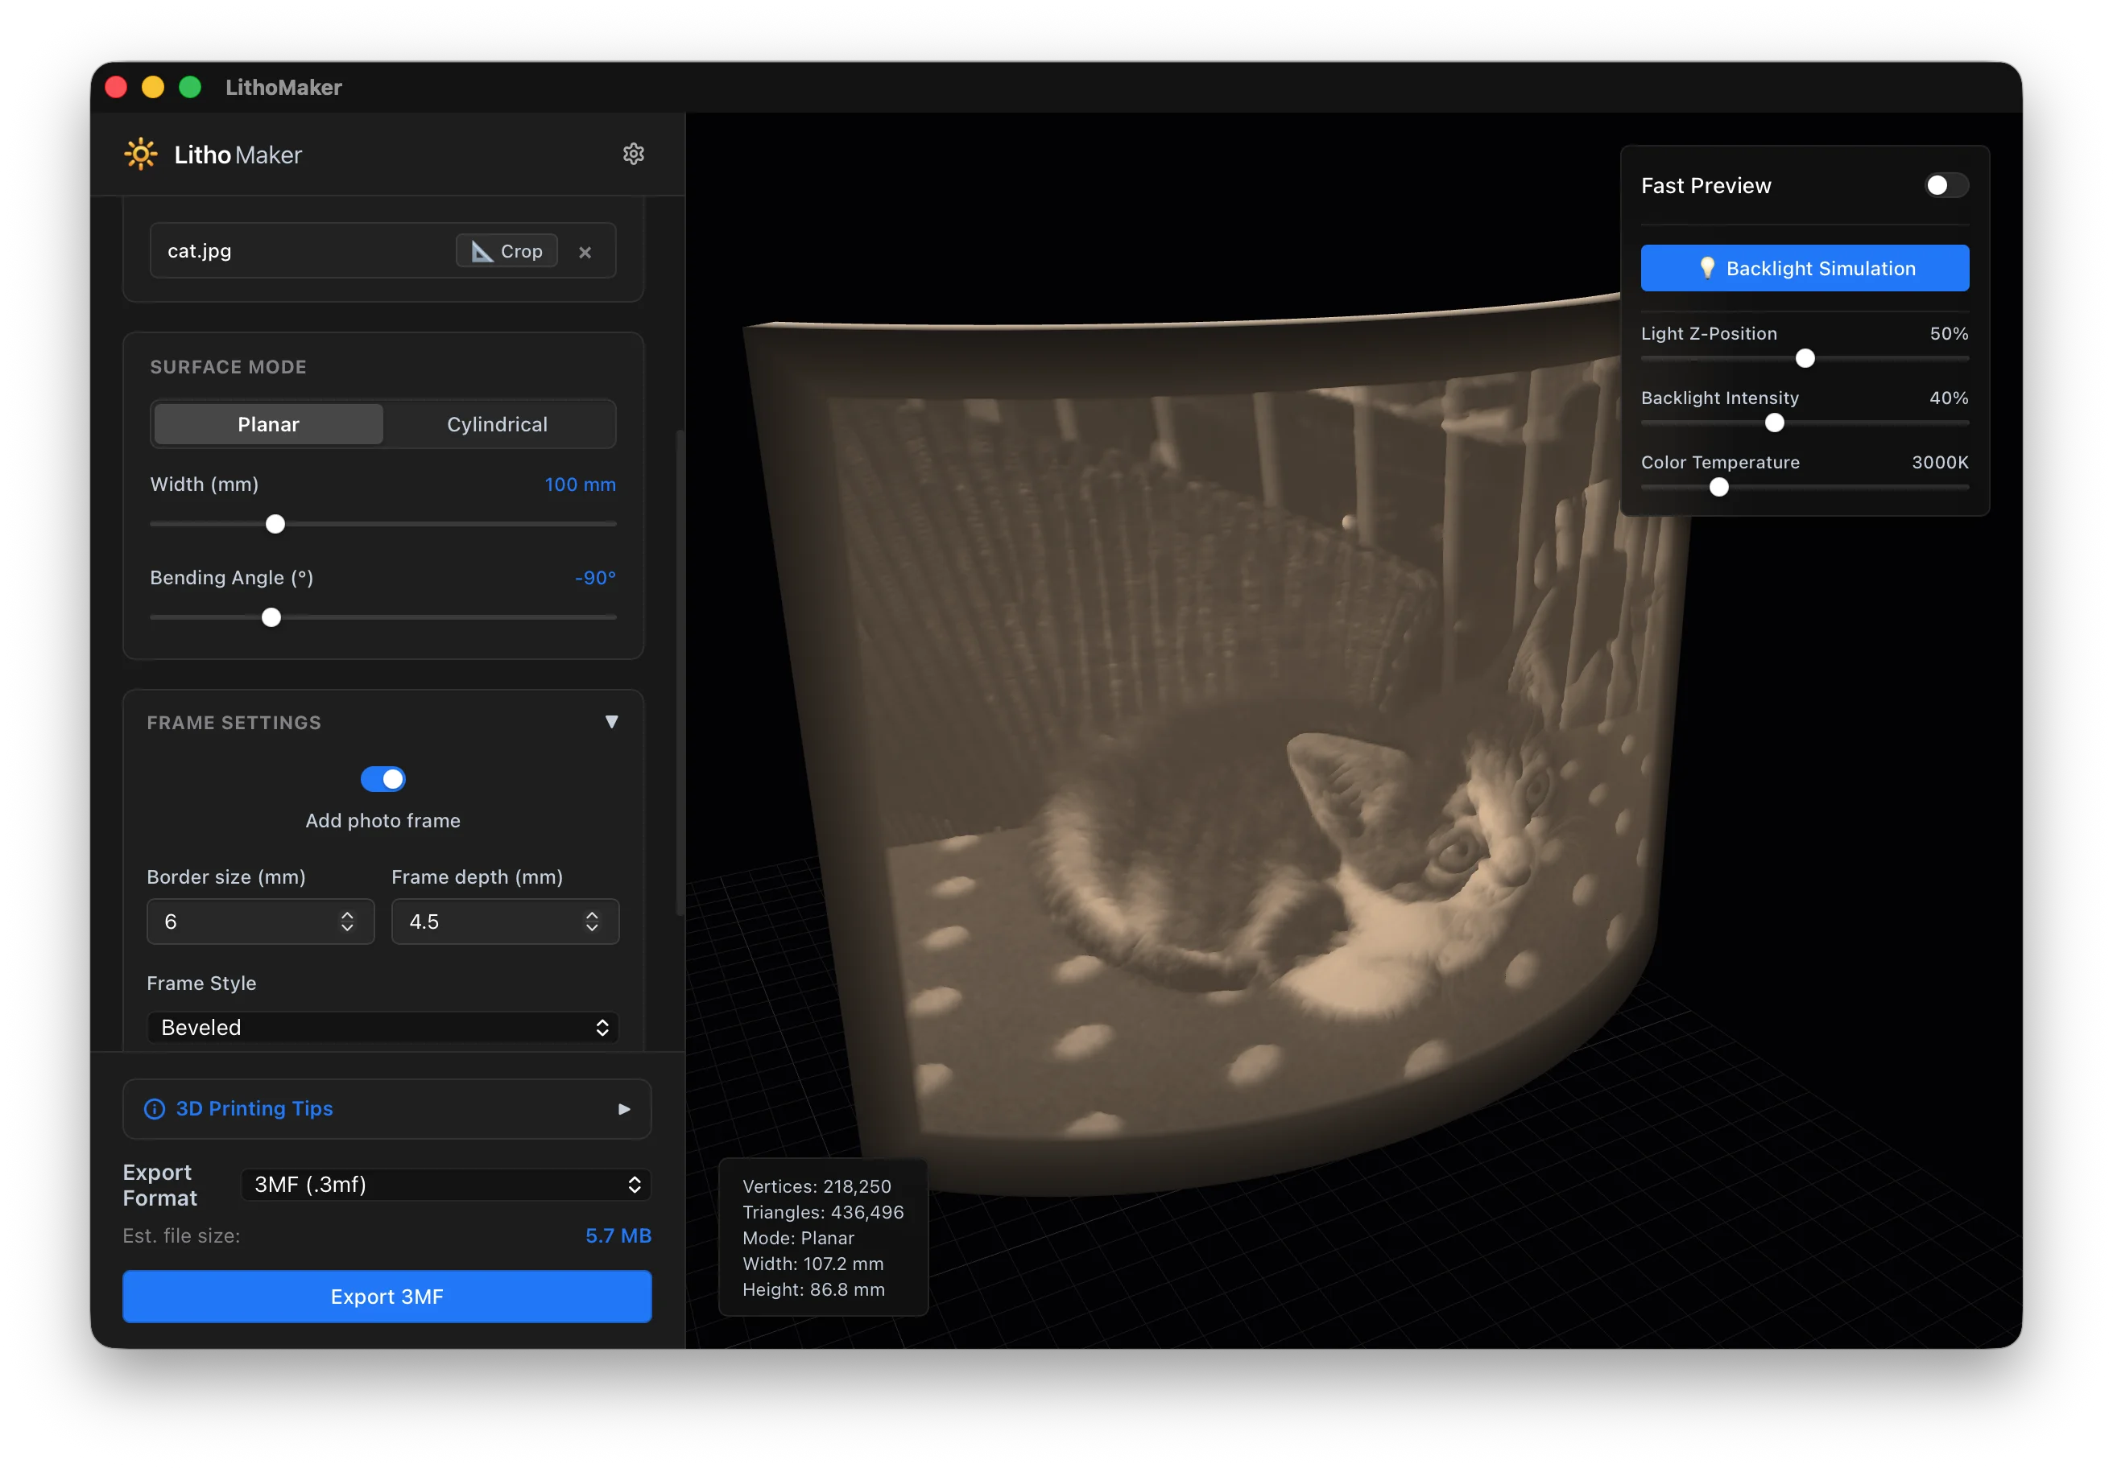Click the info icon beside 3D Printing Tips
The height and width of the screenshot is (1468, 2113).
(x=155, y=1108)
